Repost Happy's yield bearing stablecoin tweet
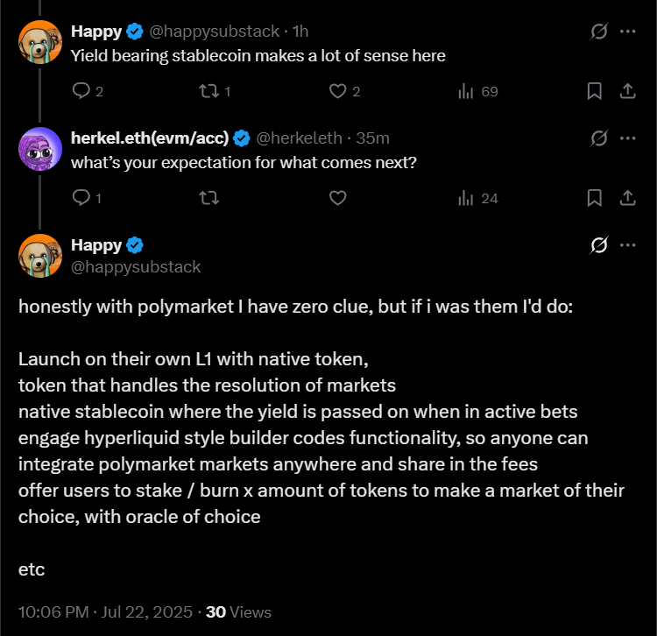Viewport: 657px width, 636px height. 209,90
